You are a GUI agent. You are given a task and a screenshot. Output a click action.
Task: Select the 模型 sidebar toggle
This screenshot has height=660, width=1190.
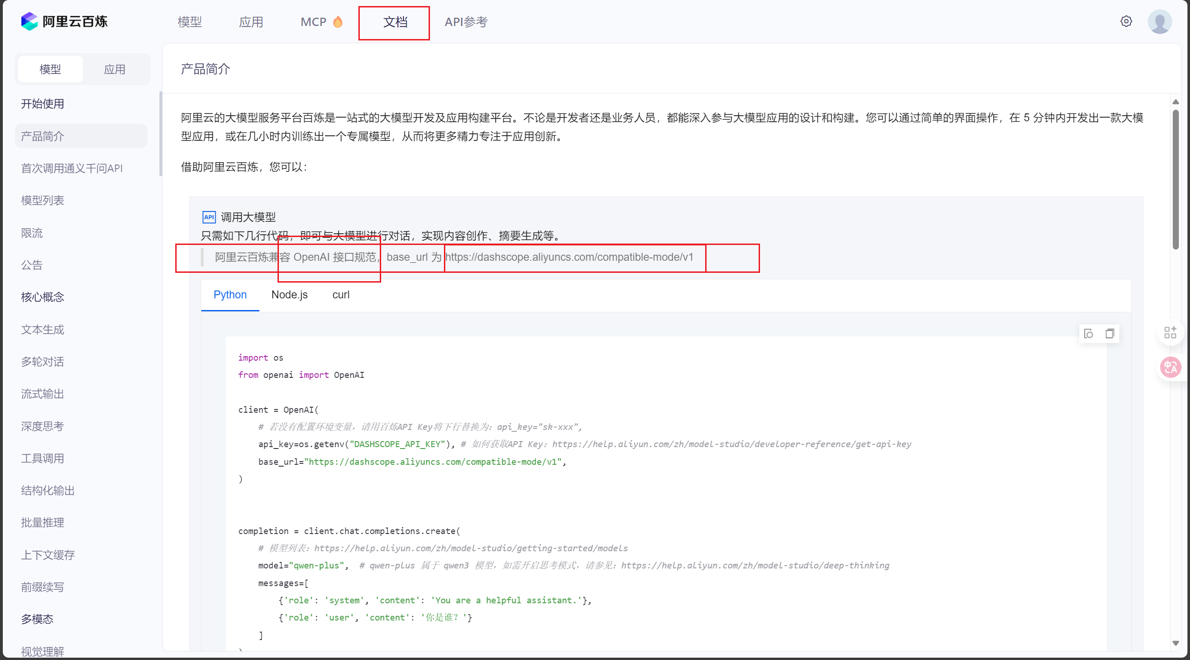(50, 69)
